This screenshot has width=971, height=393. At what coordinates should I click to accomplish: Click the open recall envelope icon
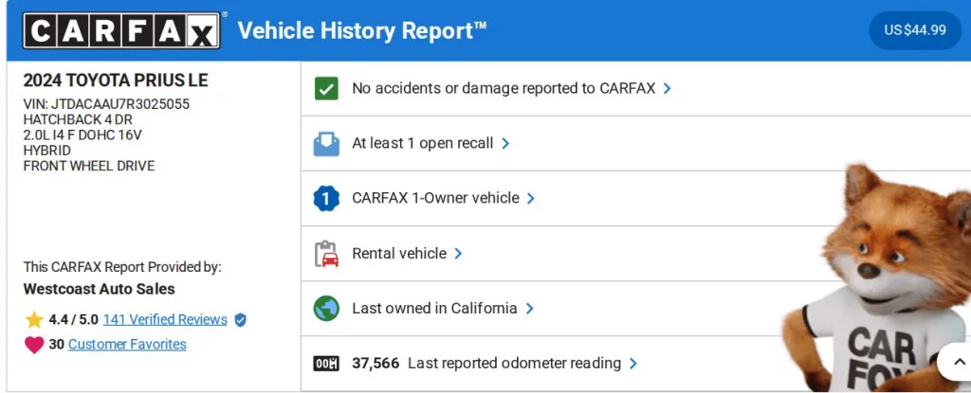326,144
